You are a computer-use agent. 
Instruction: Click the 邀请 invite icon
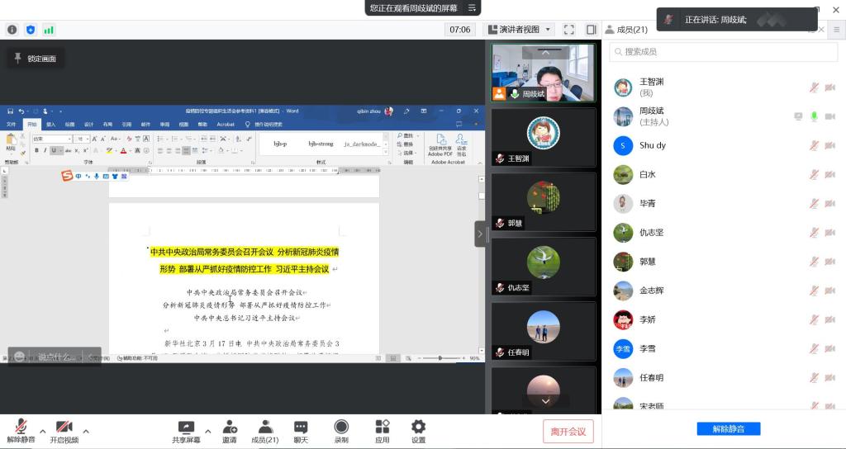(x=229, y=432)
